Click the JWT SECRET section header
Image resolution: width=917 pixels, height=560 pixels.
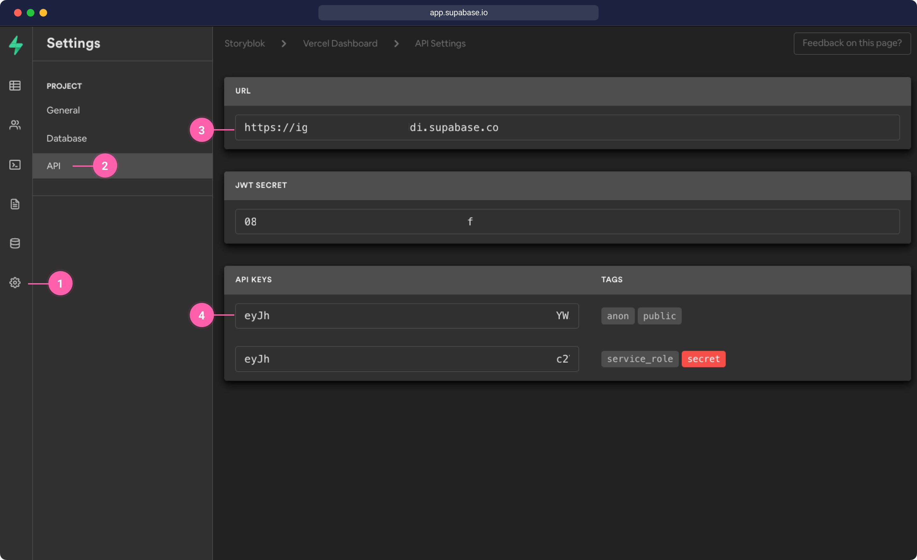tap(261, 185)
